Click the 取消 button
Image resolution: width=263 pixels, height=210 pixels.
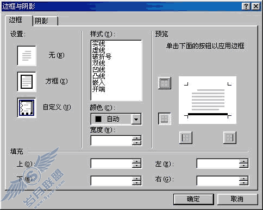click(x=237, y=199)
